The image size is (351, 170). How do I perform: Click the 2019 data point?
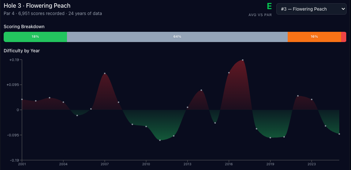(x=270, y=138)
